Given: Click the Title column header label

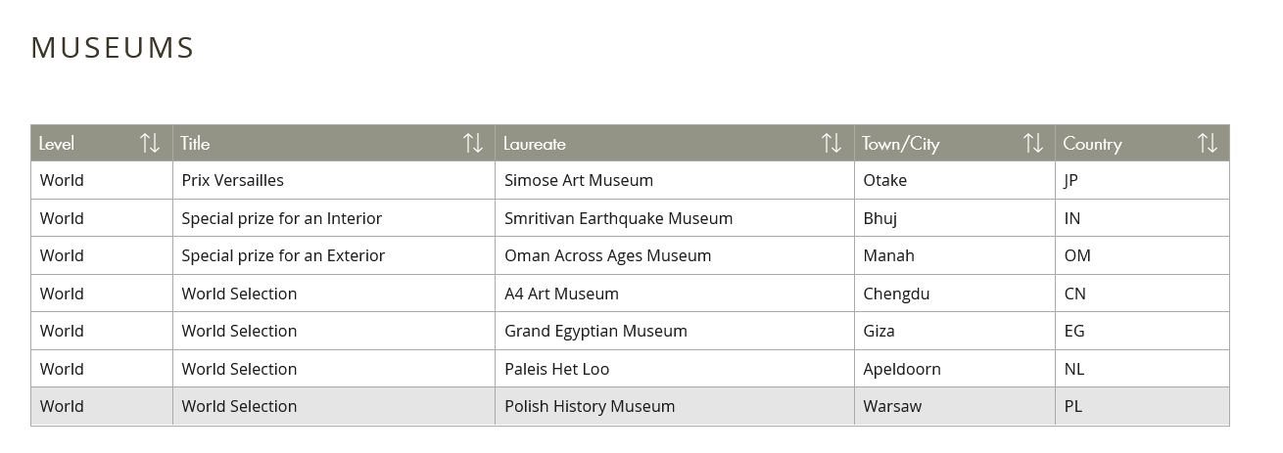Looking at the screenshot, I should pyautogui.click(x=195, y=143).
